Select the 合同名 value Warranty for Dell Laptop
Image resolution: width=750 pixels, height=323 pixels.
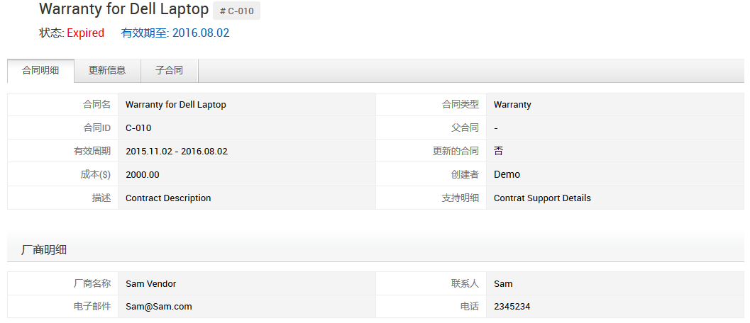pyautogui.click(x=176, y=105)
